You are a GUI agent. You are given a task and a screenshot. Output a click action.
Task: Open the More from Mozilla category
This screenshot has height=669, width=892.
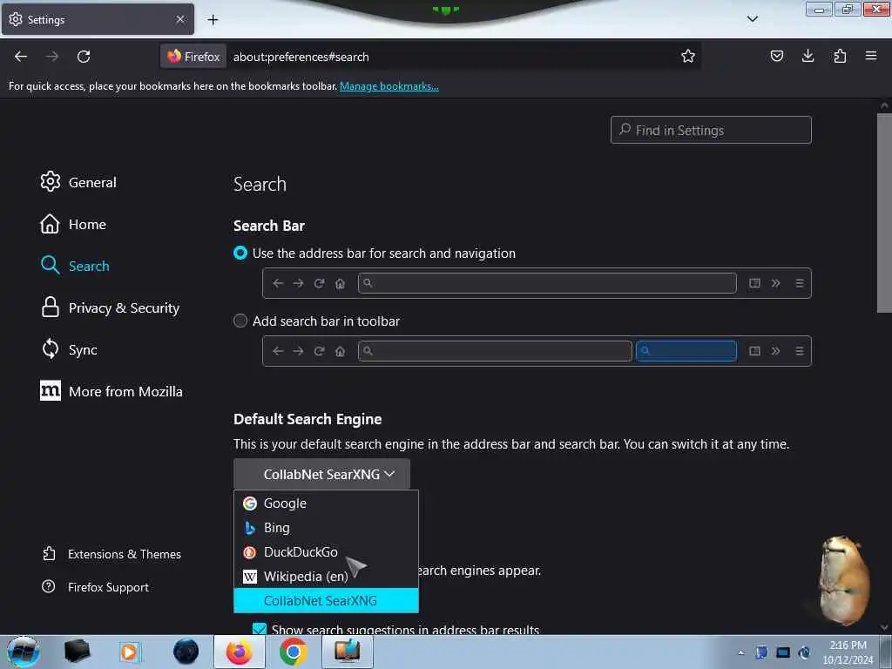pos(111,391)
